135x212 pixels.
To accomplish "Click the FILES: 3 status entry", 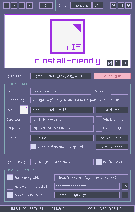I will tap(58, 209).
